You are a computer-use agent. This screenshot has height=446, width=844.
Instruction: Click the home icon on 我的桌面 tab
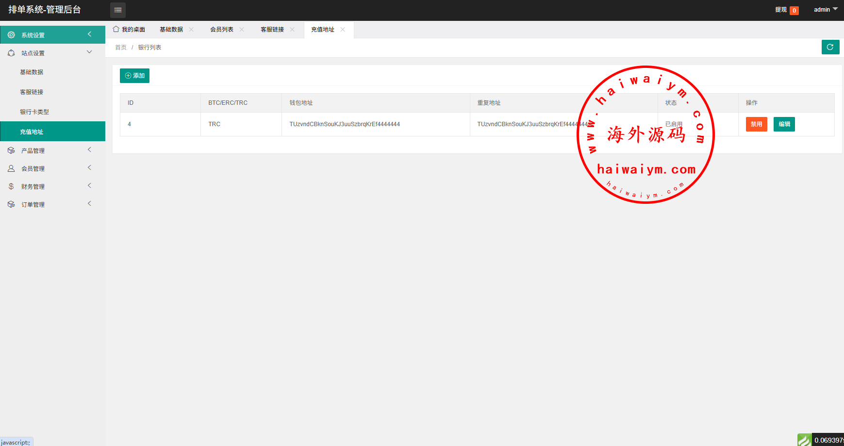coord(116,29)
